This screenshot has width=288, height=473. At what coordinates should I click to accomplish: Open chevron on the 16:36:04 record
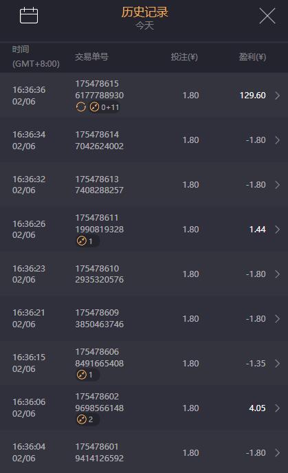(x=278, y=453)
